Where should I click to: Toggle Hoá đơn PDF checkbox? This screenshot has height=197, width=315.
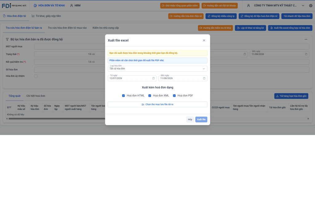click(x=174, y=96)
